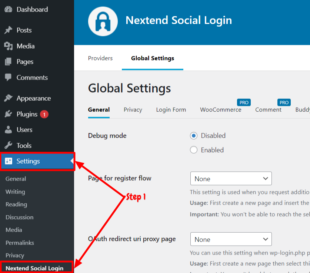310x273 pixels.
Task: Click the Settings sliders icon
Action: [x=9, y=161]
